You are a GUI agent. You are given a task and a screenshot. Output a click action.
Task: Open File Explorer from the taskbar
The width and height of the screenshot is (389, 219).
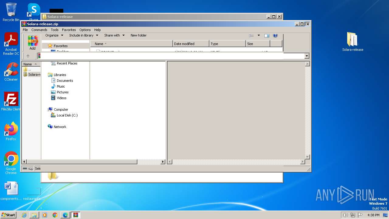click(34, 215)
